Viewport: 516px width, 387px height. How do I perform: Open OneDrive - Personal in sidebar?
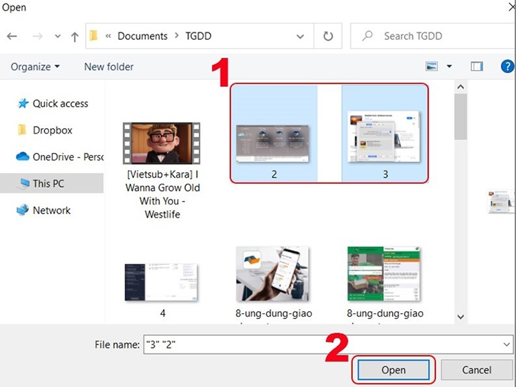click(68, 157)
